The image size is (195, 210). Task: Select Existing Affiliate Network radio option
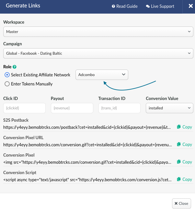coord(7,75)
